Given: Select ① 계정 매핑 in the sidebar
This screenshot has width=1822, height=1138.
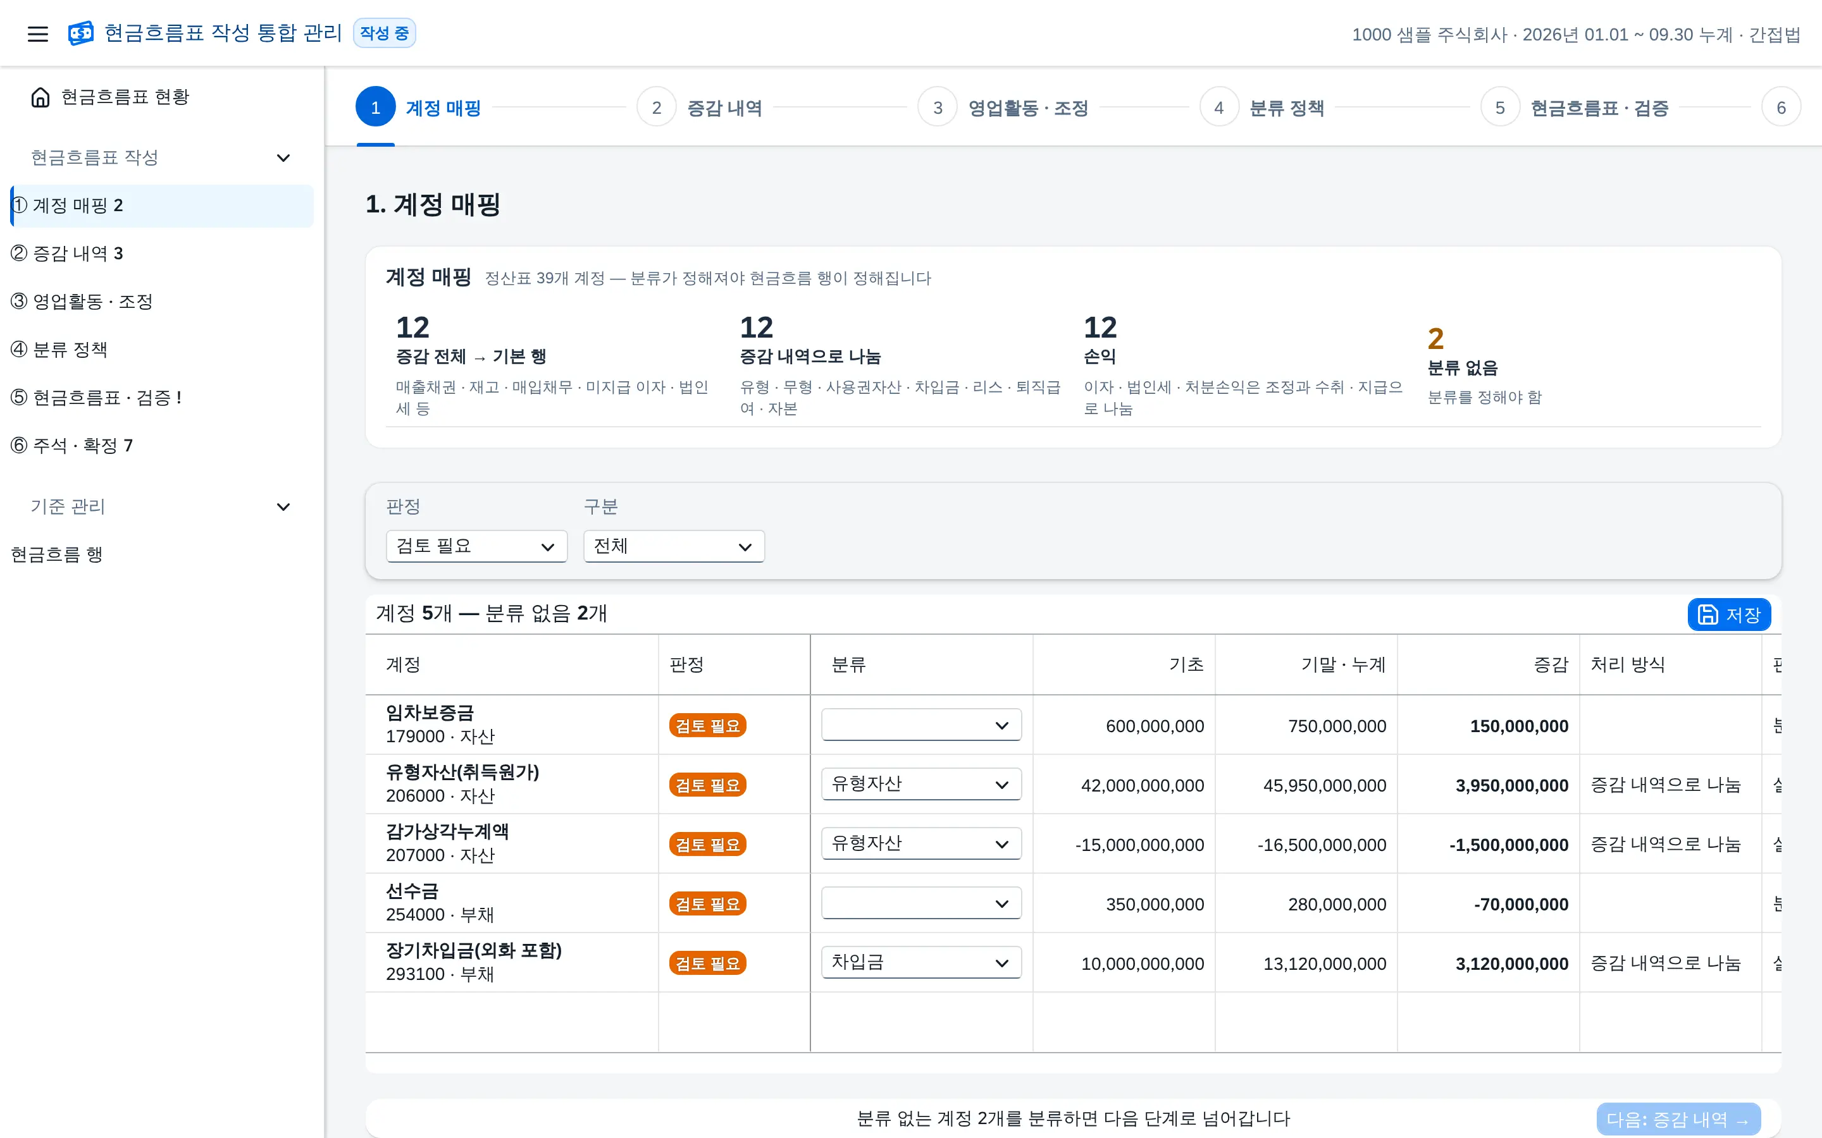Looking at the screenshot, I should (161, 205).
